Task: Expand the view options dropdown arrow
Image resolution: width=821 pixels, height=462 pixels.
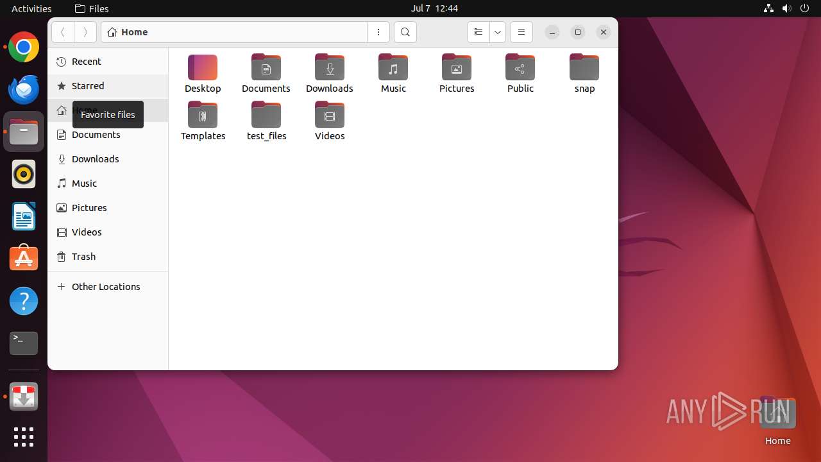Action: coord(498,32)
